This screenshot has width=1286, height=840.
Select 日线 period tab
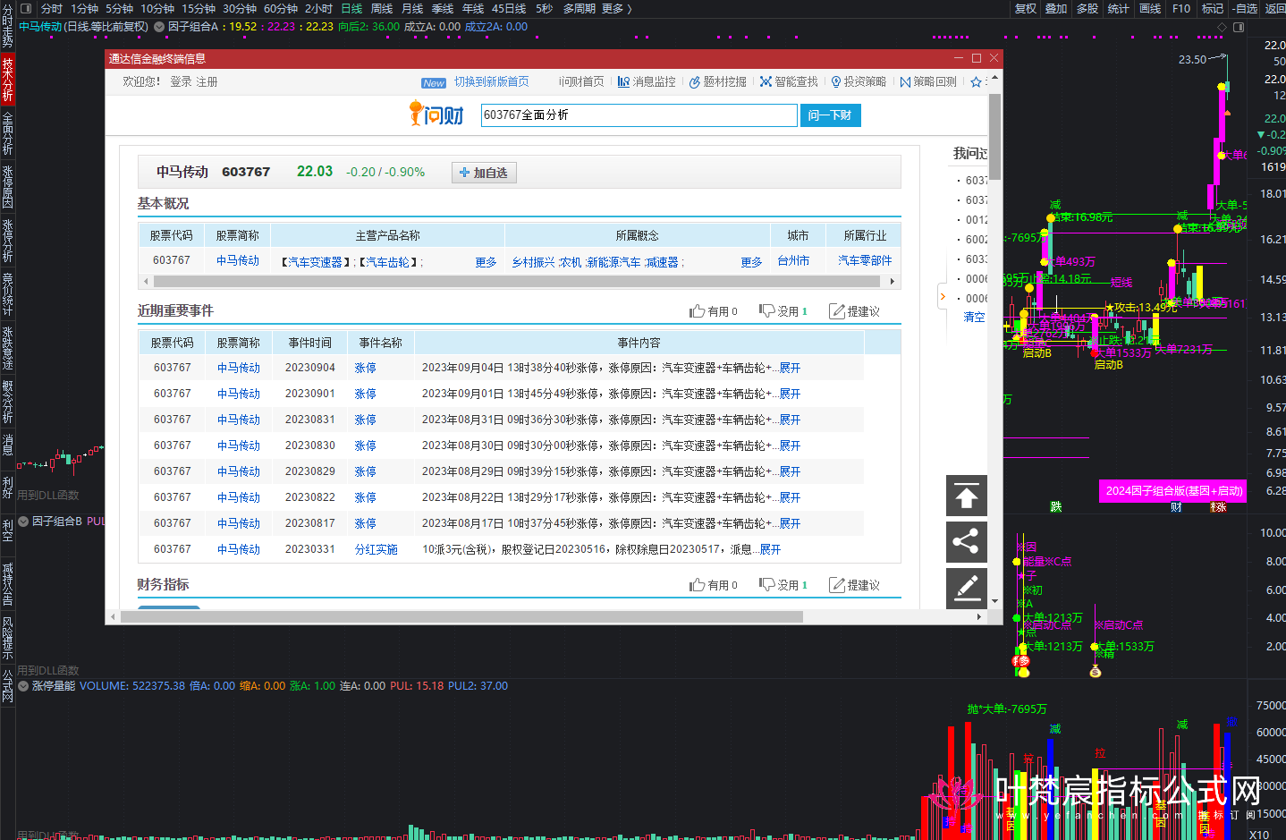tap(351, 8)
